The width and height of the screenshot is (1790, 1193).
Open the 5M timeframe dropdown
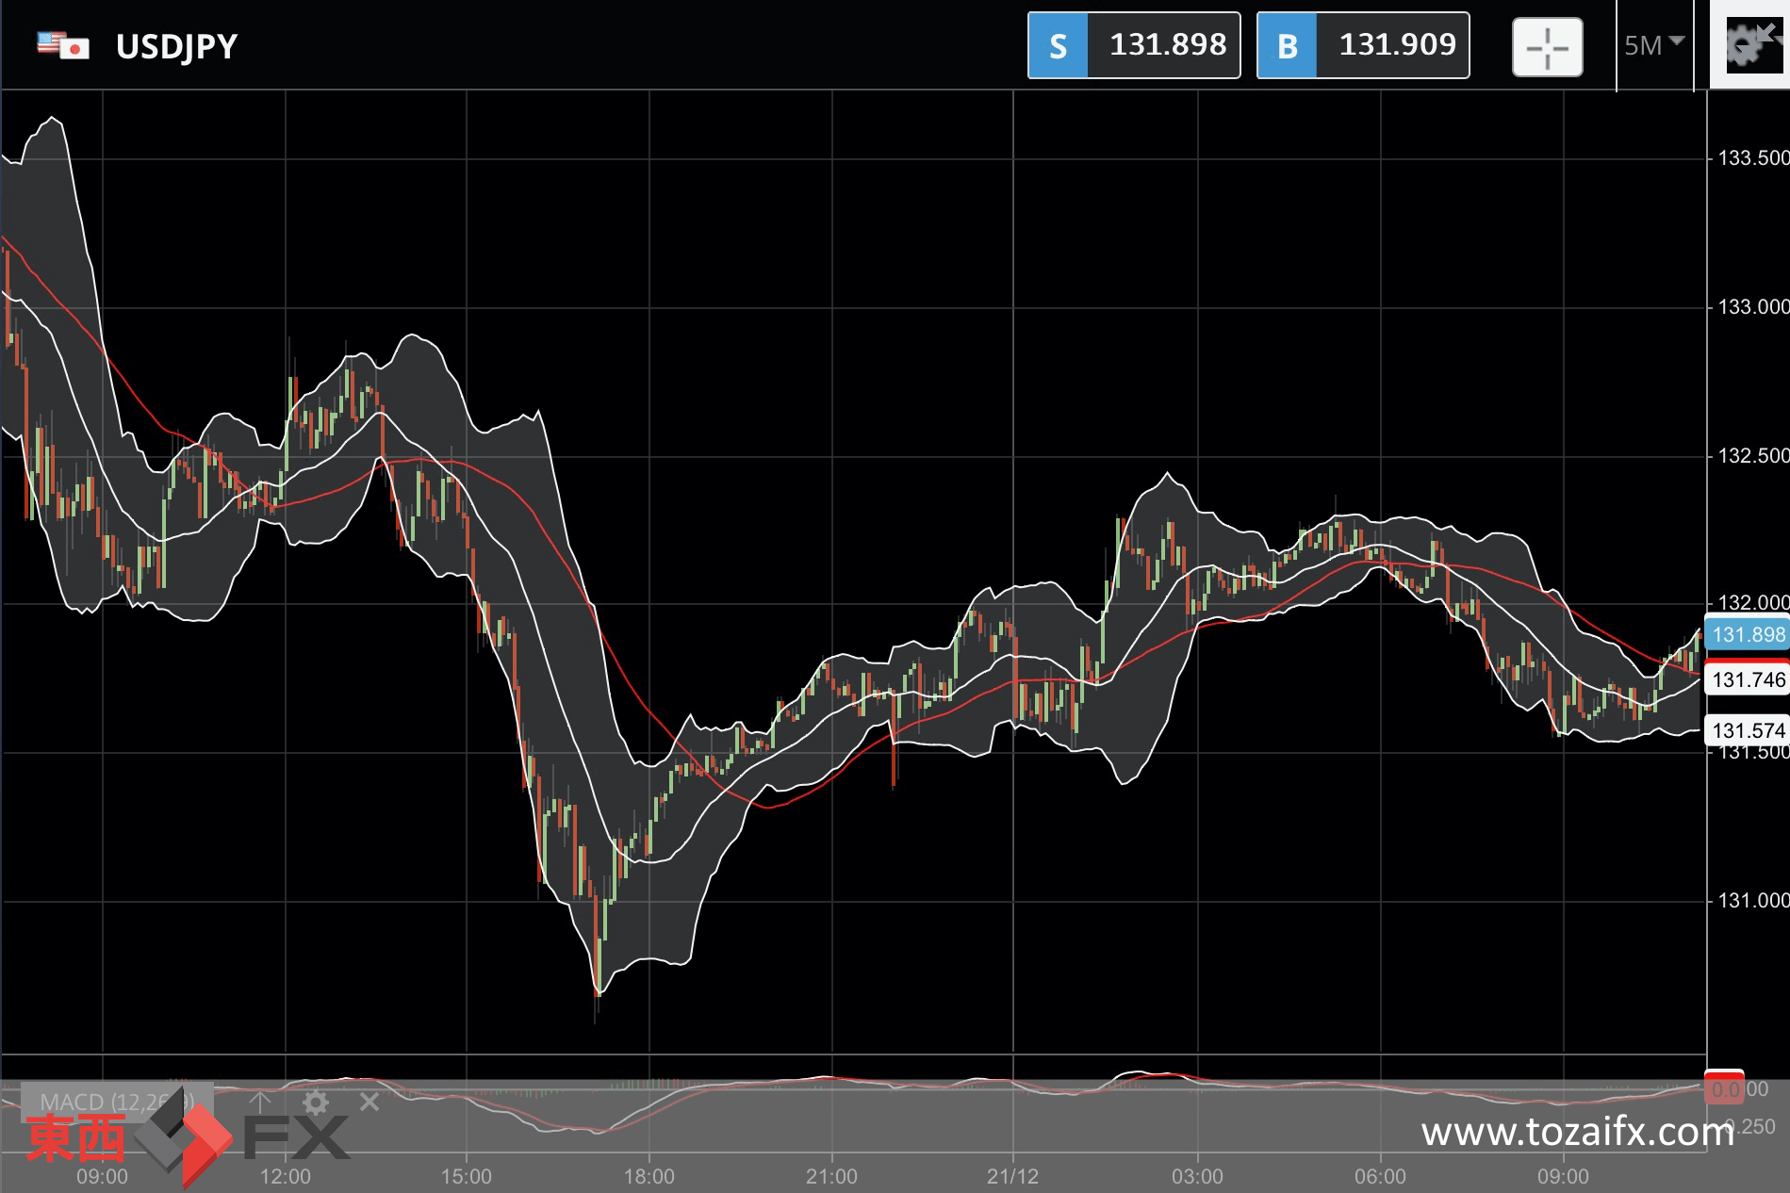[1653, 45]
